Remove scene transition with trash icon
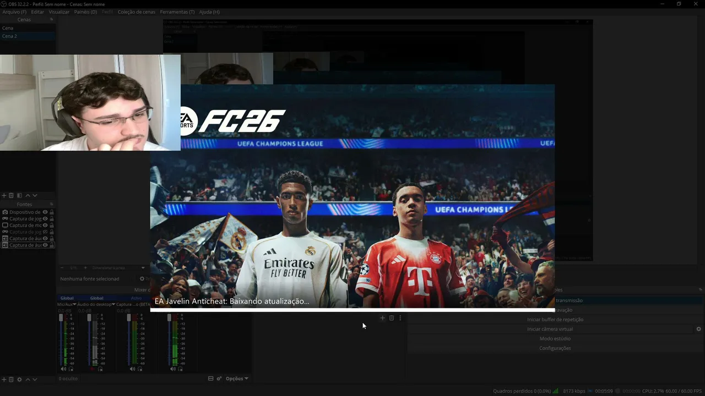Screen dimensions: 705x396 click(x=392, y=318)
